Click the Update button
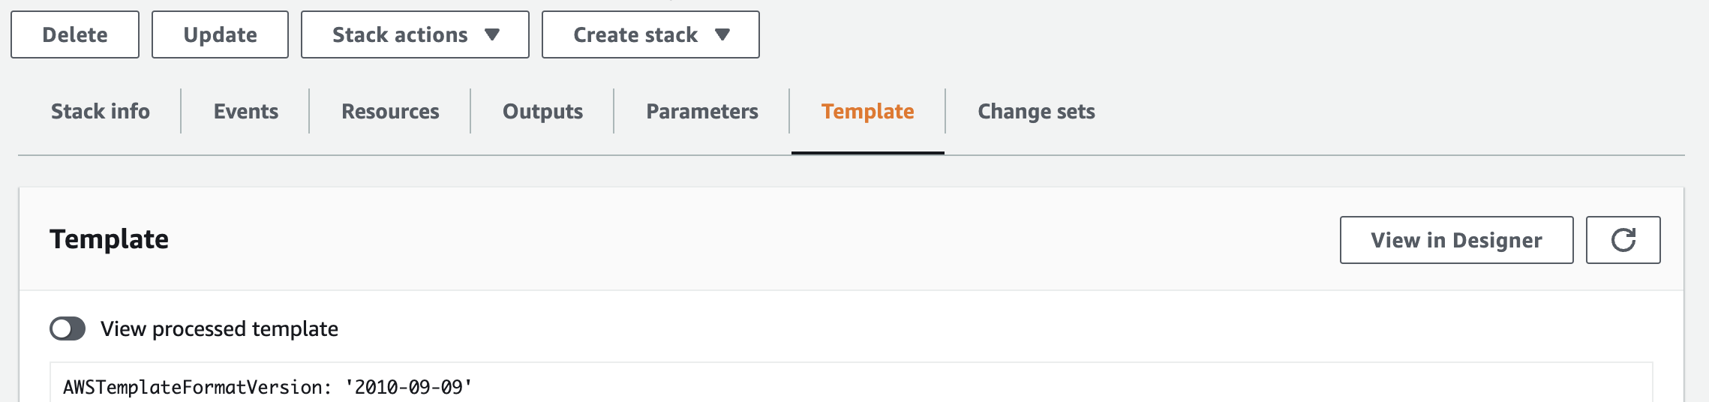 coord(220,34)
